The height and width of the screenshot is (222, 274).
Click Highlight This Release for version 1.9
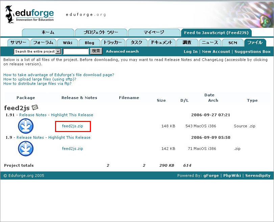coord(69,137)
